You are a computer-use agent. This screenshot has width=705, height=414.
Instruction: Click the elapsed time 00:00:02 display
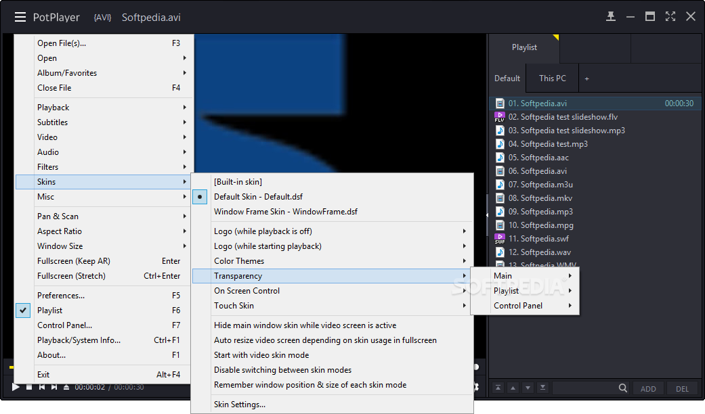[x=90, y=387]
